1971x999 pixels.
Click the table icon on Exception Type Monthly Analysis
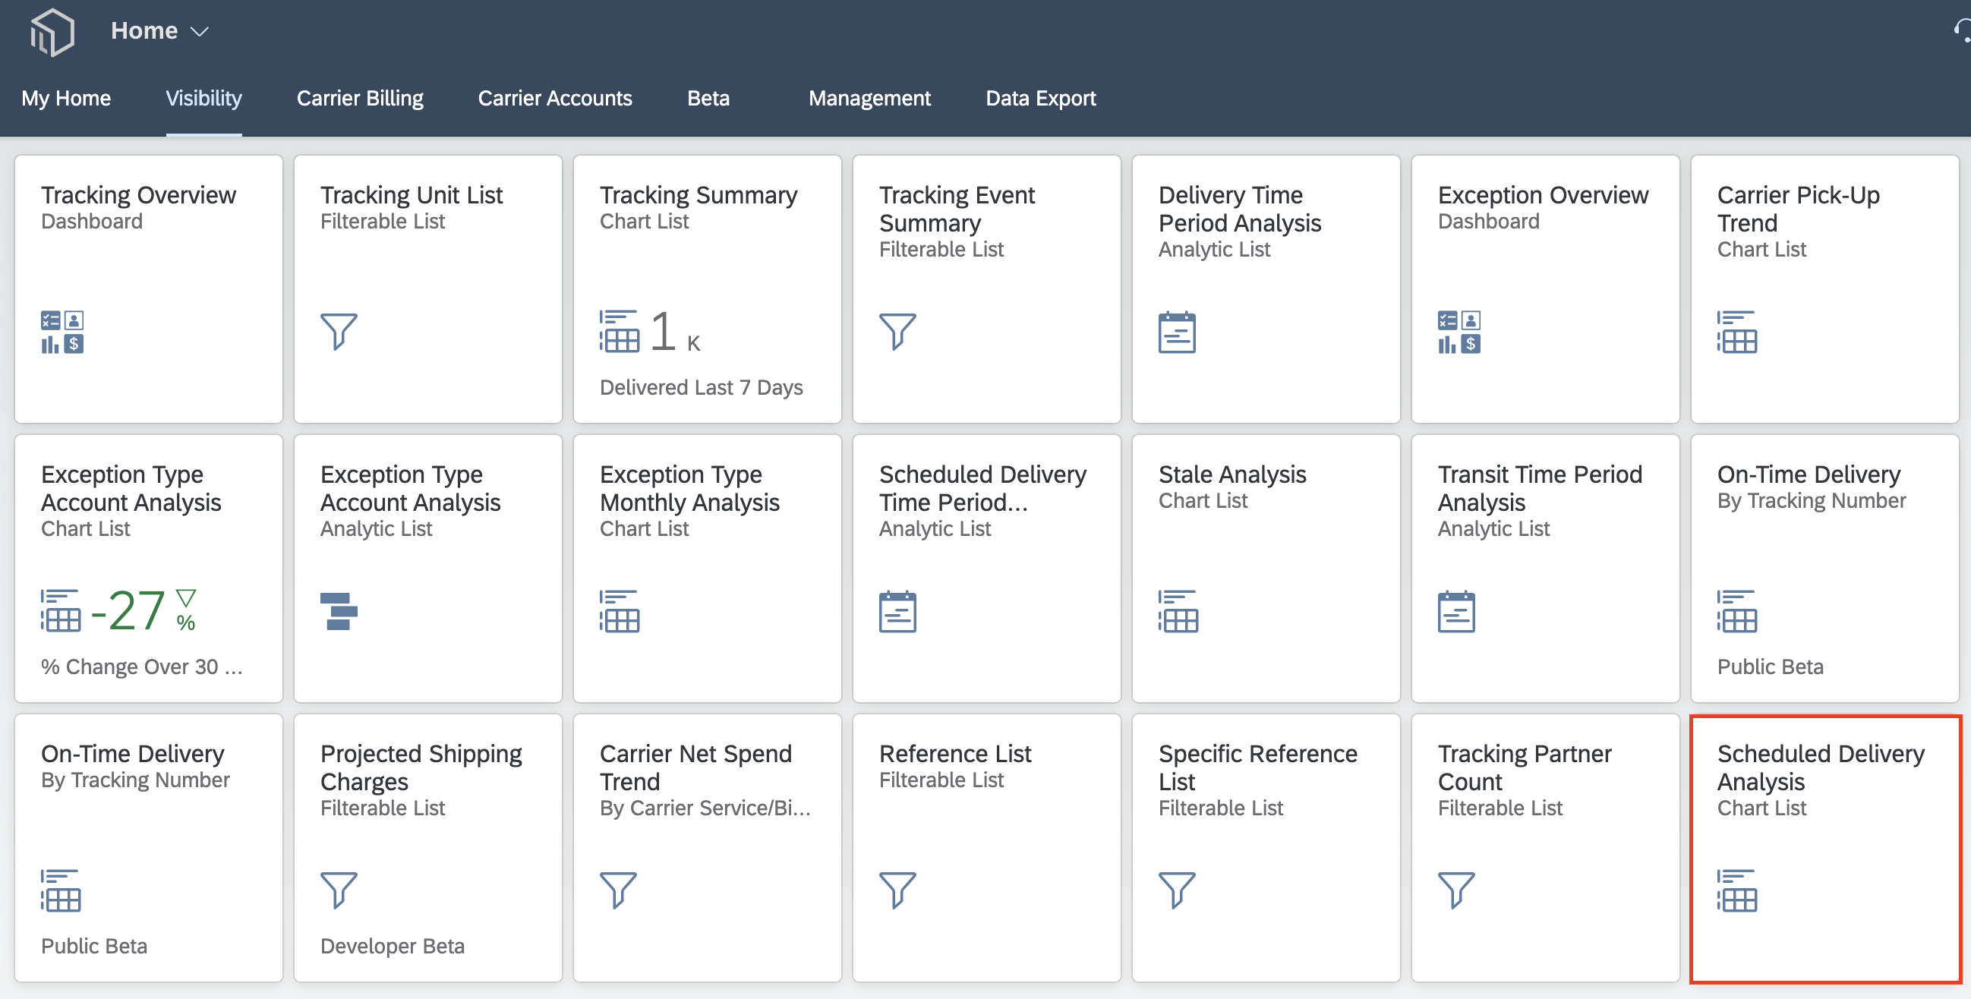619,610
